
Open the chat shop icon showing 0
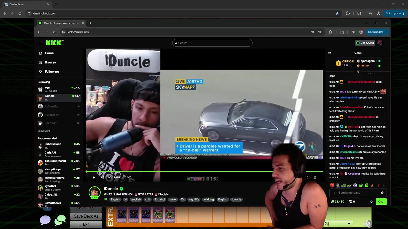(352, 202)
